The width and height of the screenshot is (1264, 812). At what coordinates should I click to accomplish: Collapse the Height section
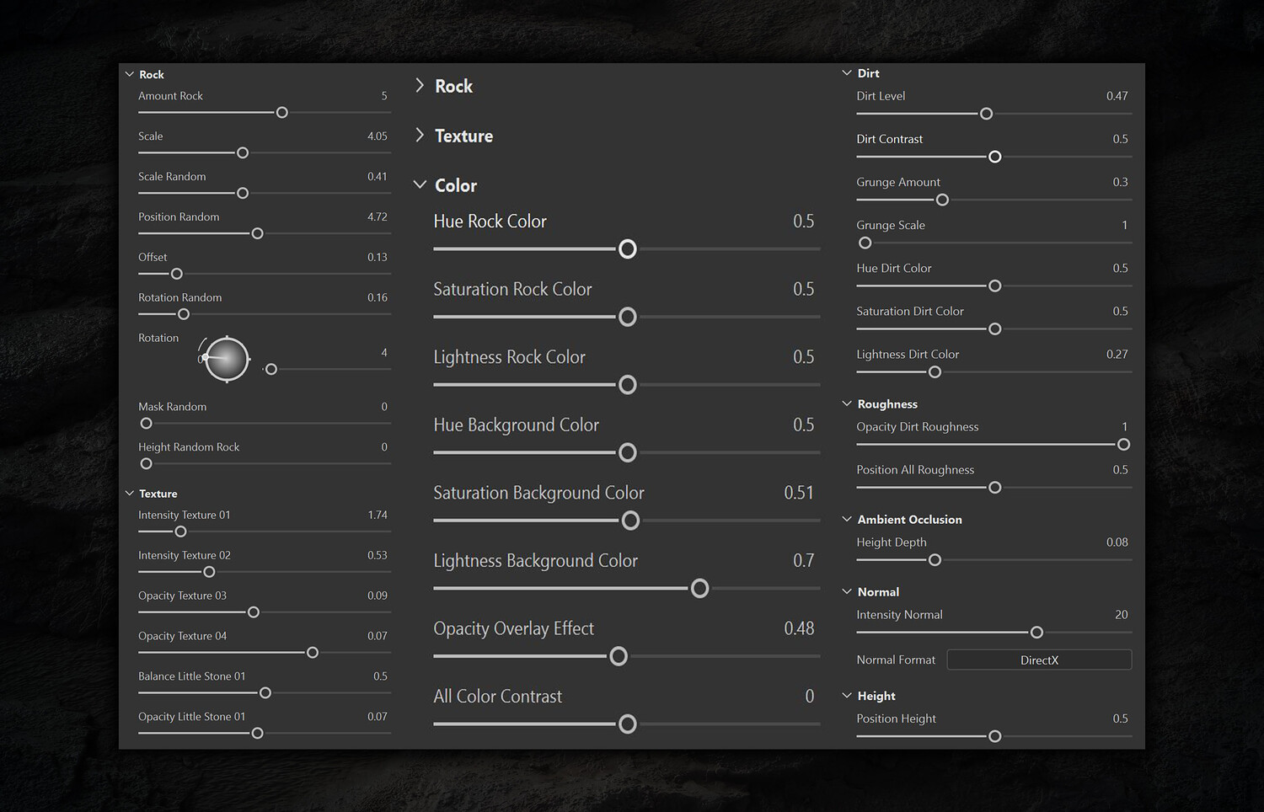click(x=847, y=695)
